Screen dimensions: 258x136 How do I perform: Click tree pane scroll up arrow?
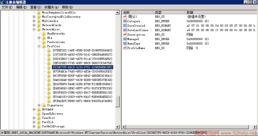click(x=117, y=12)
